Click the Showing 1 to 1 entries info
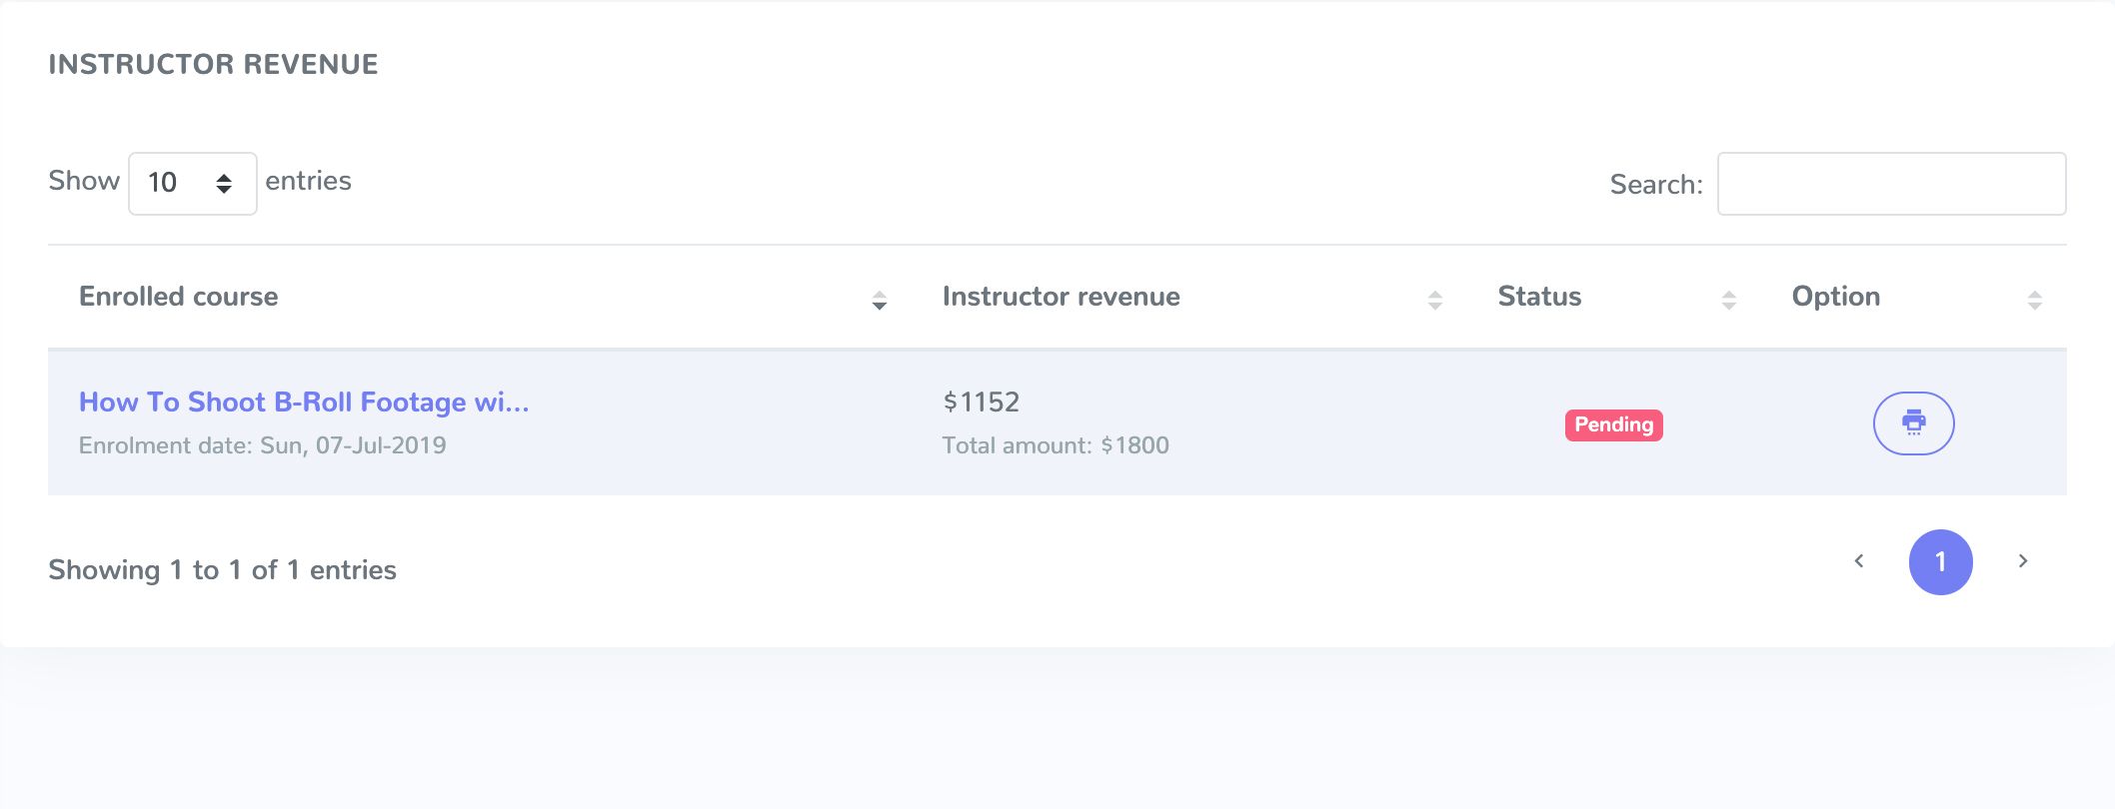The height and width of the screenshot is (809, 2115). 222,570
